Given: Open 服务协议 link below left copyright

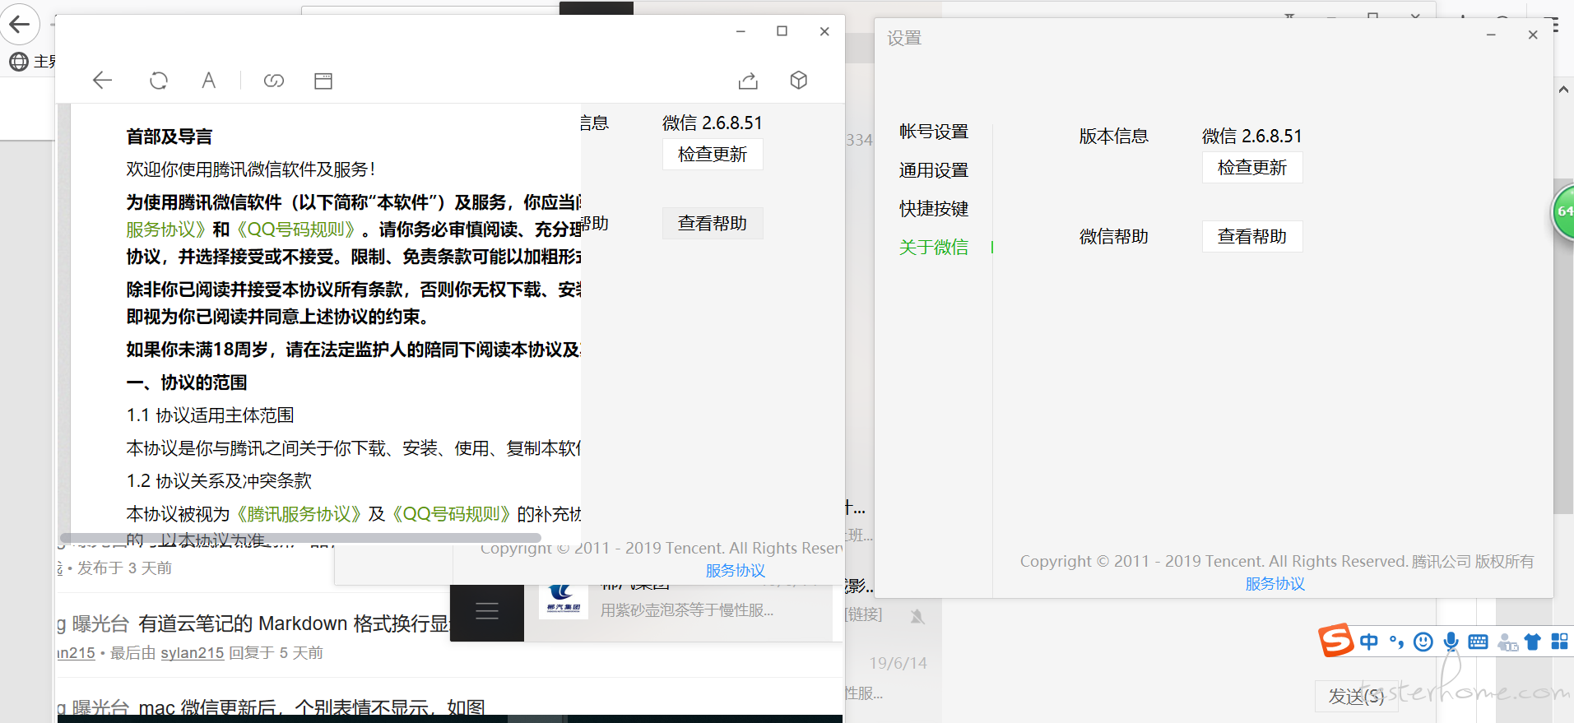Looking at the screenshot, I should click(x=735, y=571).
